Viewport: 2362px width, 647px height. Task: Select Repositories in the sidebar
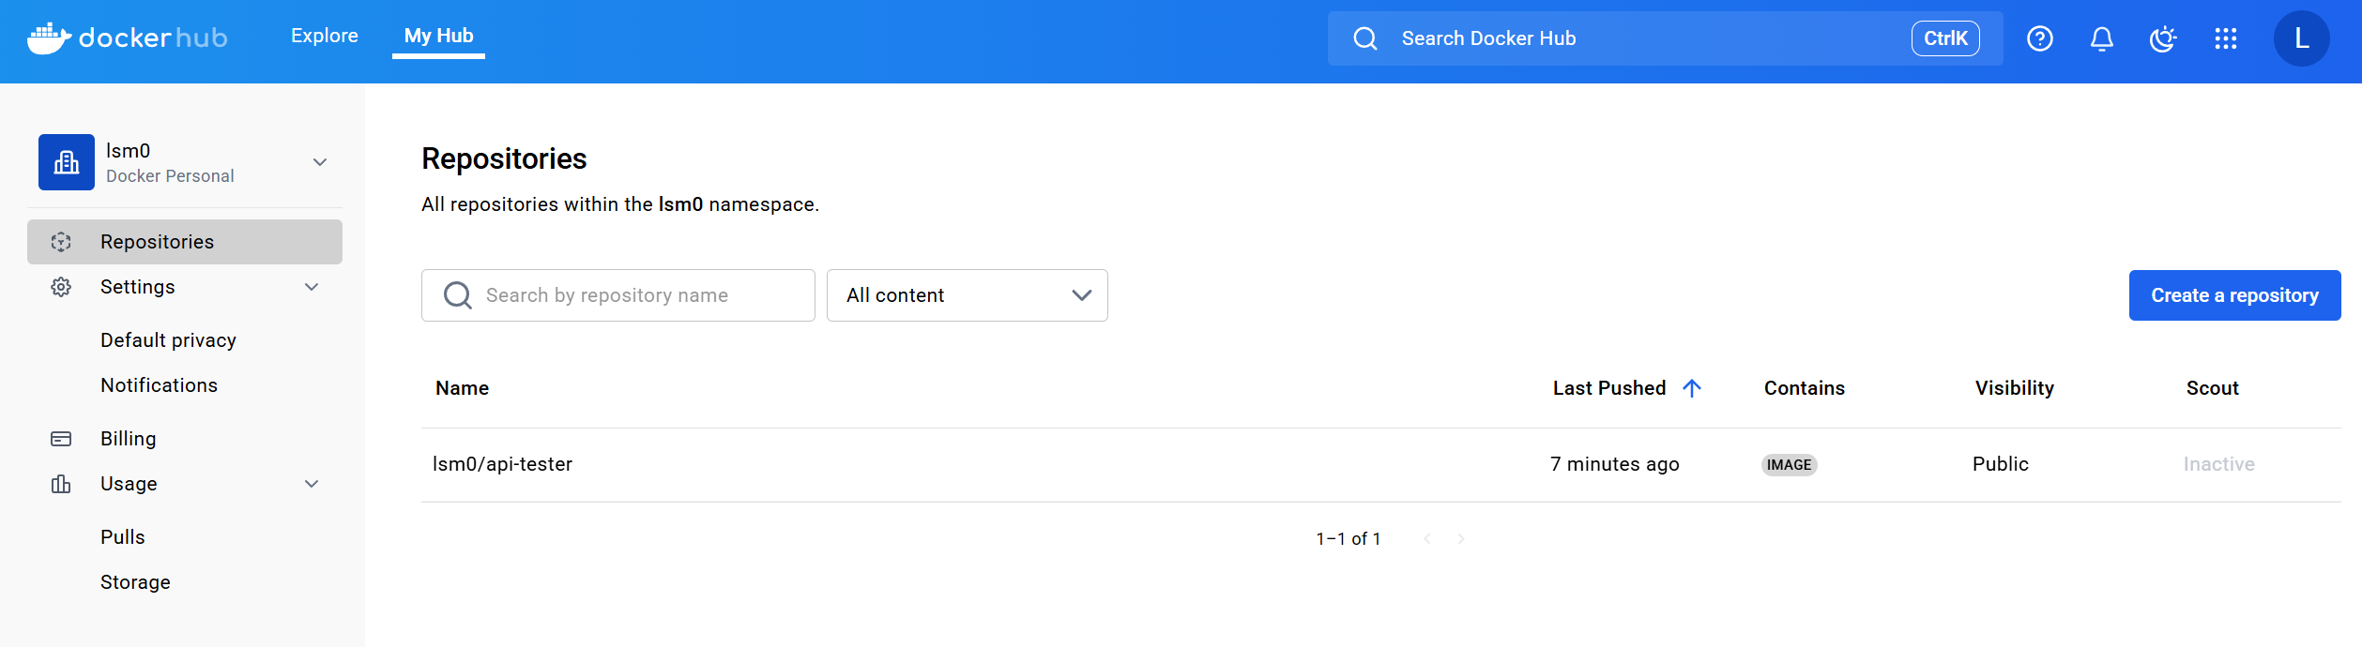185,242
